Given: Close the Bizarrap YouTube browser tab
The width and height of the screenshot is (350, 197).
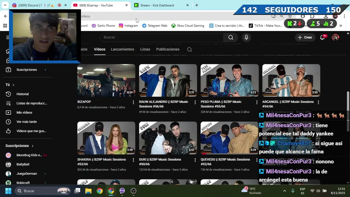Looking at the screenshot, I should pyautogui.click(x=126, y=5).
